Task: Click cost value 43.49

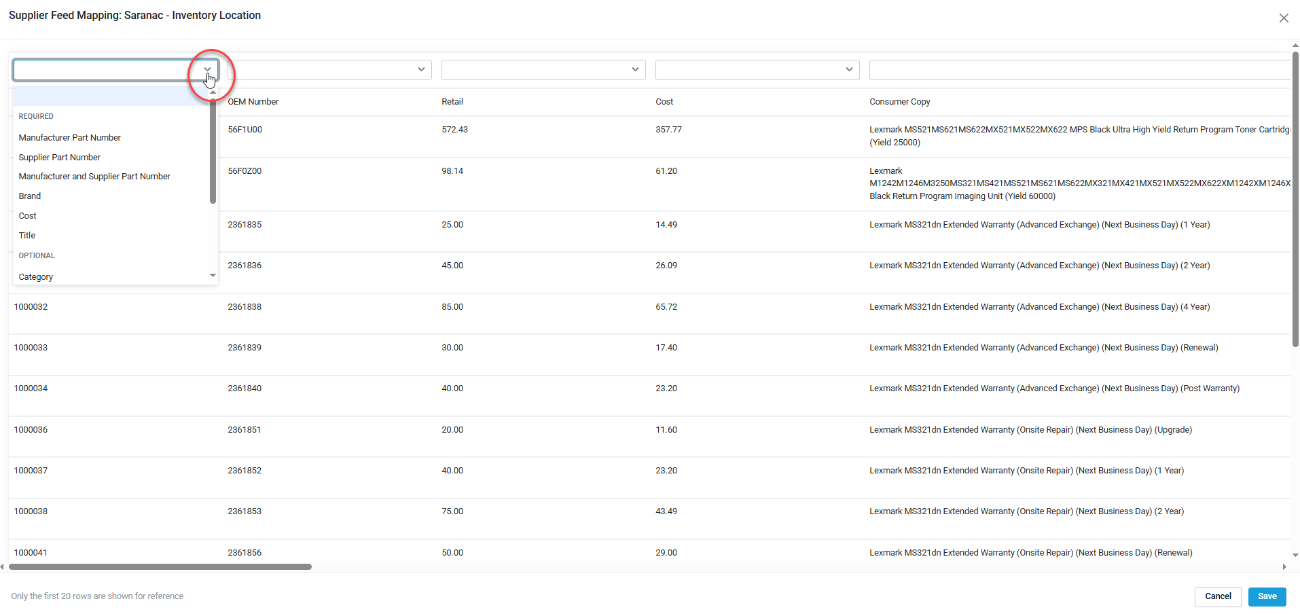Action: click(666, 511)
